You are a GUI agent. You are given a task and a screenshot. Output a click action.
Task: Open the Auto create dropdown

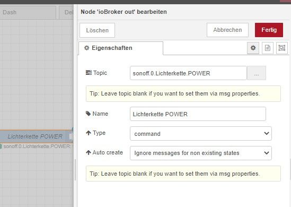(x=201, y=153)
